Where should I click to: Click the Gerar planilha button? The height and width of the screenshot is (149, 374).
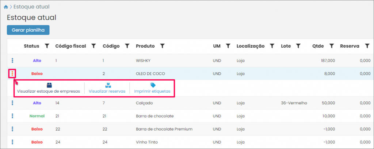pos(28,30)
